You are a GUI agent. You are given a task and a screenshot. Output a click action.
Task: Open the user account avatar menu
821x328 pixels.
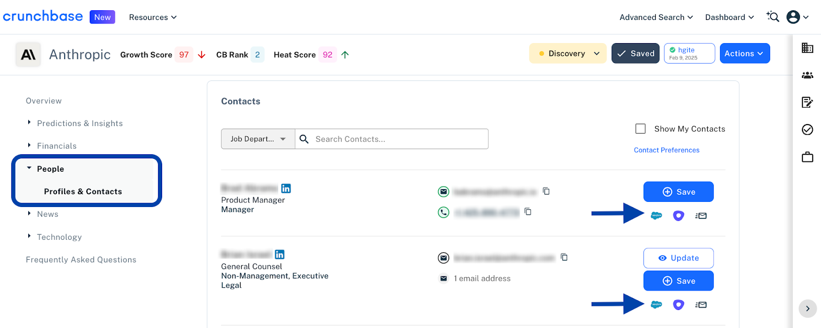798,17
